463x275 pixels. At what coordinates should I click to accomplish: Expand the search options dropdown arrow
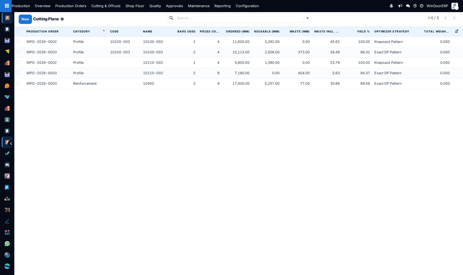point(307,18)
